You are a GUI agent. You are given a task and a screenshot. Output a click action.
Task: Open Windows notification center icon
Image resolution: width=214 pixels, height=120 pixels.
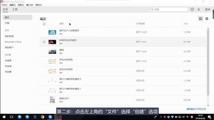(209, 117)
